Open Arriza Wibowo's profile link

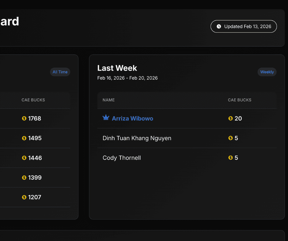(132, 118)
